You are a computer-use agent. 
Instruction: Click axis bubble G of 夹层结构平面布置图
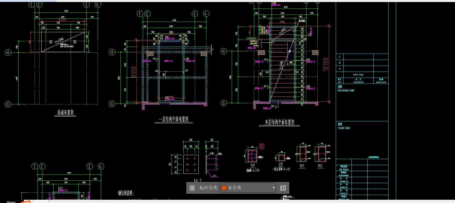pyautogui.click(x=223, y=103)
